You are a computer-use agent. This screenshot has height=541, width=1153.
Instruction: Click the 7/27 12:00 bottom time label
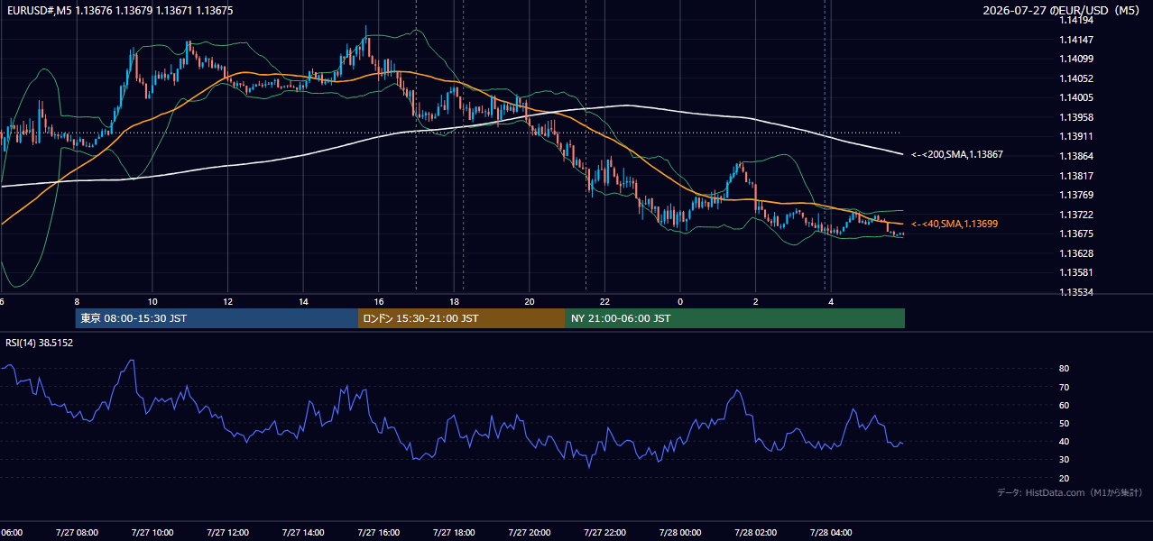click(227, 532)
